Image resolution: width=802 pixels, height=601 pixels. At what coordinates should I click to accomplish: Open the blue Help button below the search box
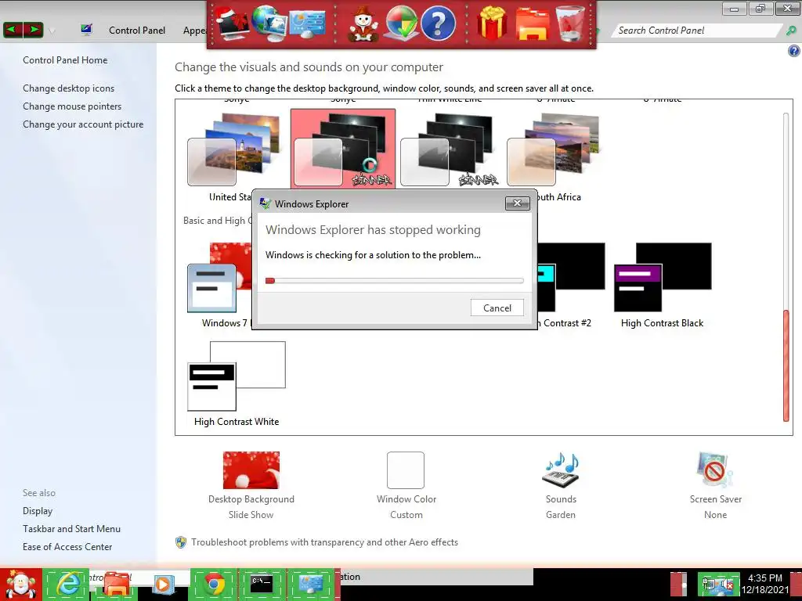tap(794, 51)
